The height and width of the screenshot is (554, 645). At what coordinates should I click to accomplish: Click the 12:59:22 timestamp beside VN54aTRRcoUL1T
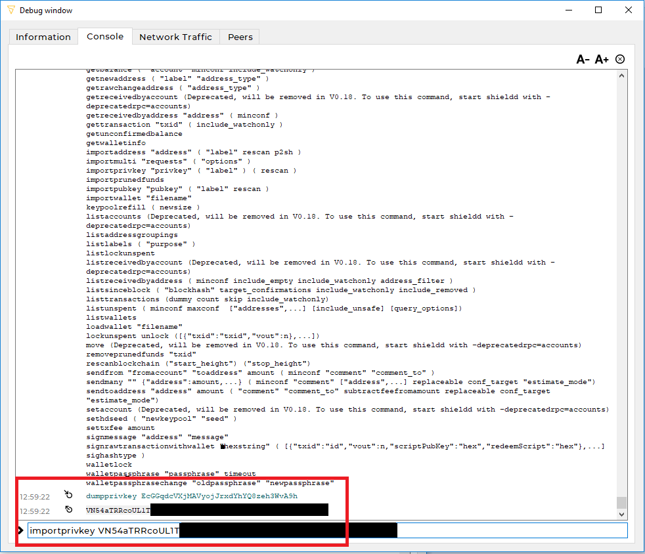click(35, 511)
